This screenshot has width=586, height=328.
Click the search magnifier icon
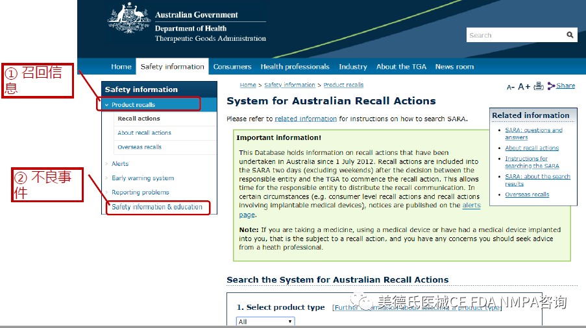[570, 35]
